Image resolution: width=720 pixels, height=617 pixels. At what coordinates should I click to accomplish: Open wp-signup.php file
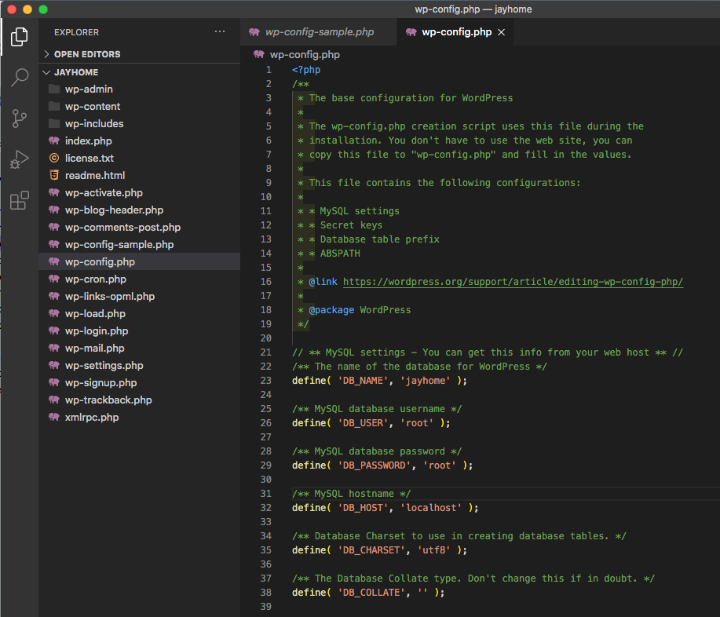coord(139,383)
